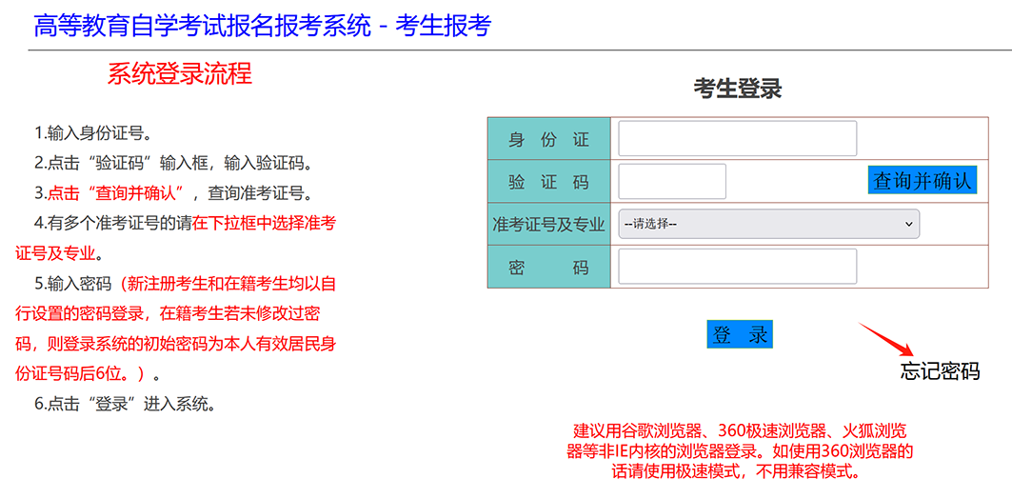Click the 准考证号及专业 label cell

pos(548,225)
